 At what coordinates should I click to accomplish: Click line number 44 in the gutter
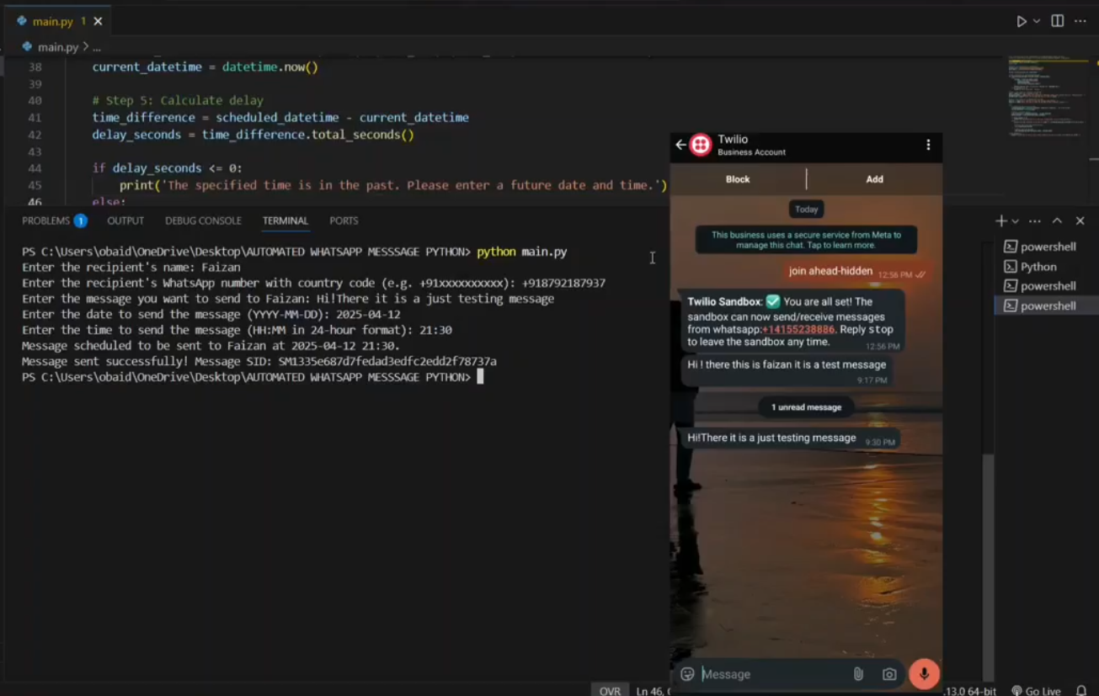point(35,168)
